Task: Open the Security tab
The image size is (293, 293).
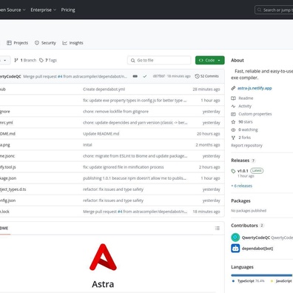Action: coord(45,43)
